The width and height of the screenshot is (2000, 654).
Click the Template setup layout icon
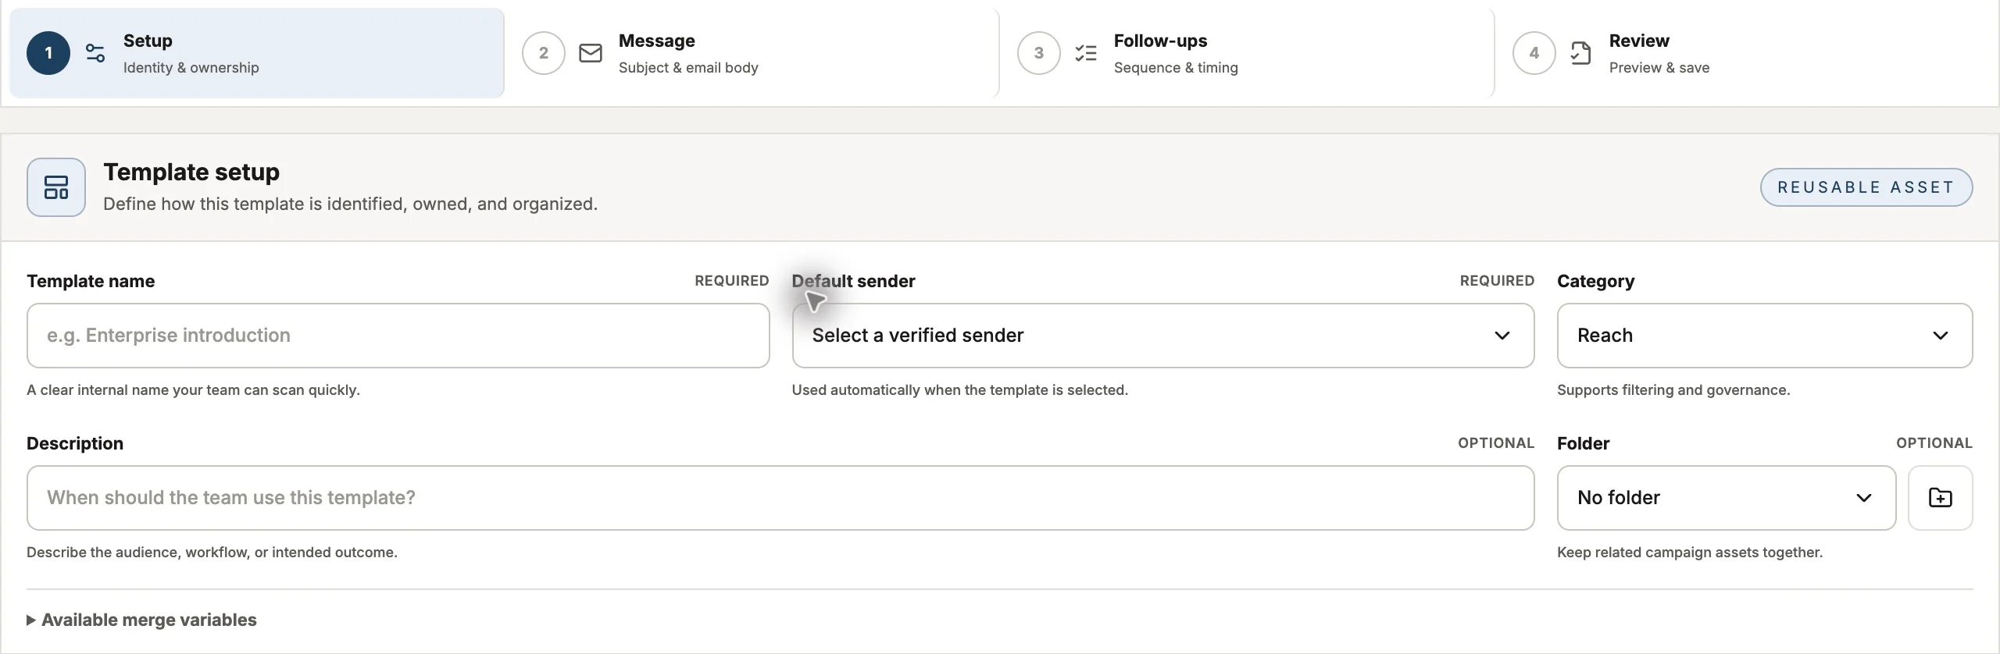pyautogui.click(x=56, y=187)
